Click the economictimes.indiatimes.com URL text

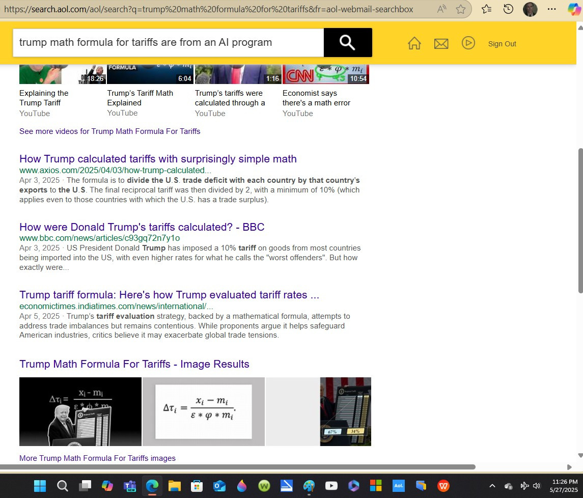[116, 306]
